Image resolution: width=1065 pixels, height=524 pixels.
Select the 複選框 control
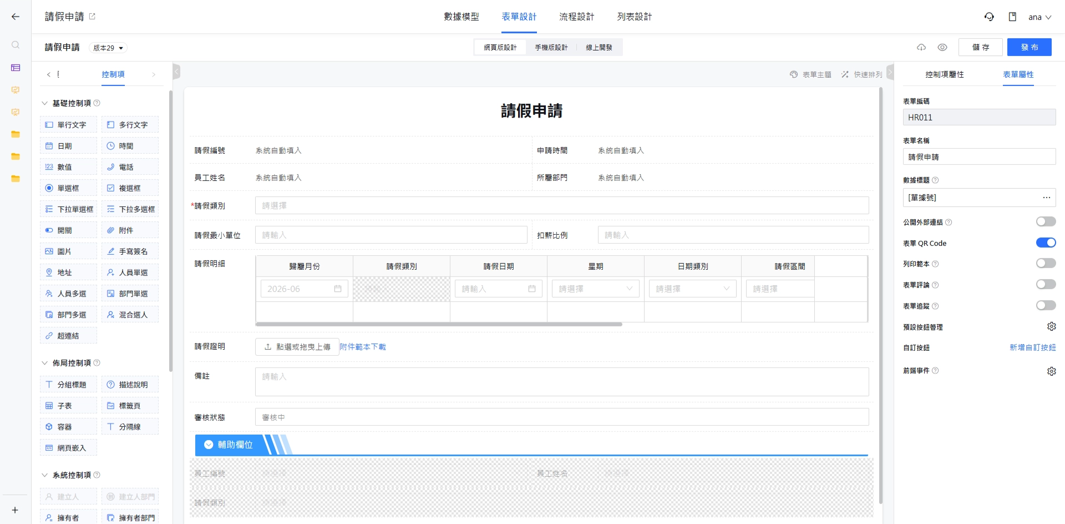coord(130,188)
